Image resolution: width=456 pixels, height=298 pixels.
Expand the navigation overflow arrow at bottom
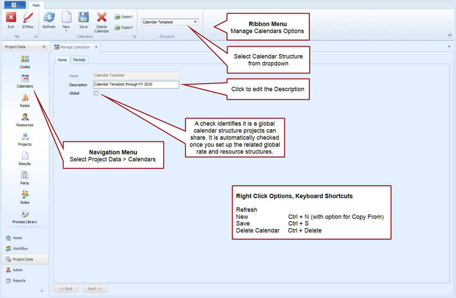click(x=42, y=291)
